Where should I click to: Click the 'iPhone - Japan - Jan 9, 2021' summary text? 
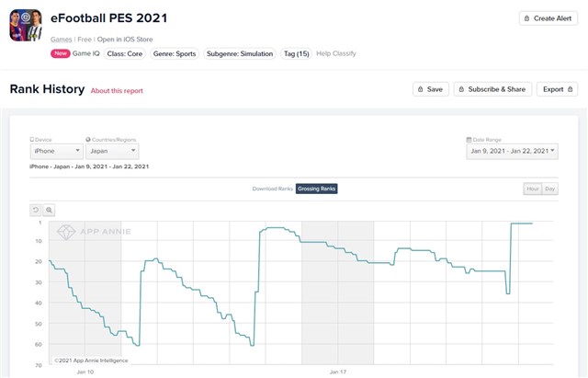click(89, 166)
